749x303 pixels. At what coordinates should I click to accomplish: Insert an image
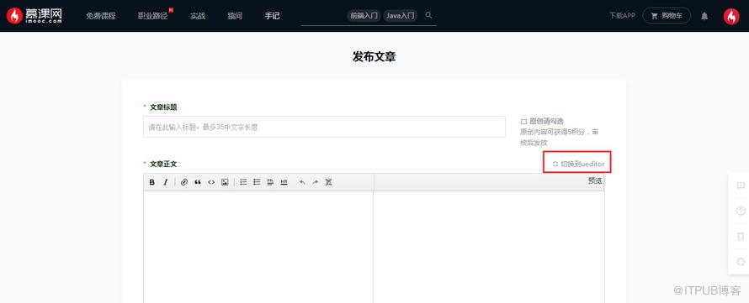coord(225,182)
